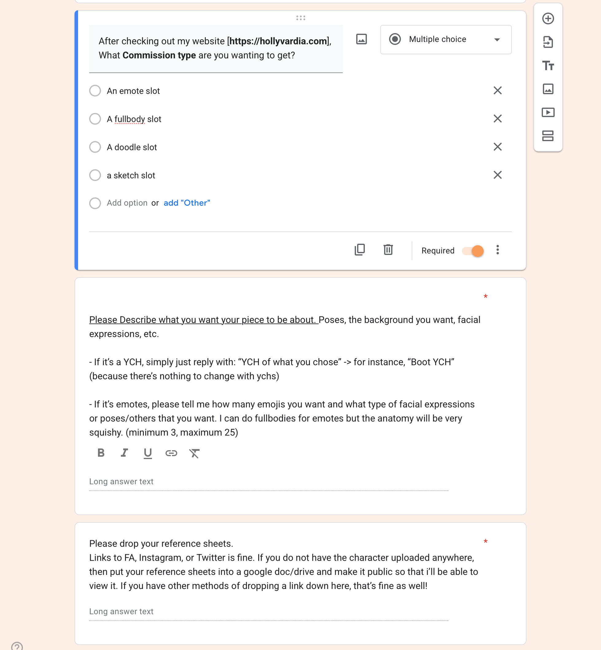Click the add "Other" link
Screen dimensions: 601x650
[x=187, y=203]
